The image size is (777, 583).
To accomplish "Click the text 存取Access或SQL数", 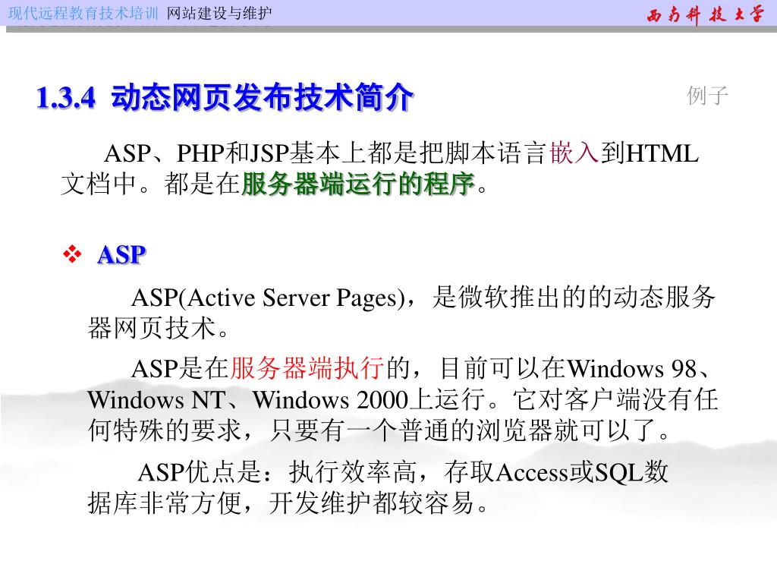I will [x=556, y=471].
